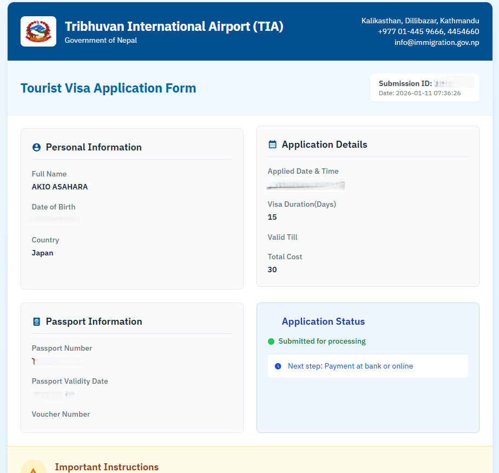Click the Important Instructions heading
The width and height of the screenshot is (499, 473).
pos(107,467)
